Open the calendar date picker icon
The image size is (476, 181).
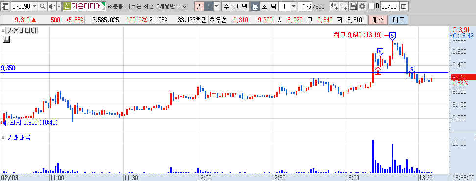[403, 6]
